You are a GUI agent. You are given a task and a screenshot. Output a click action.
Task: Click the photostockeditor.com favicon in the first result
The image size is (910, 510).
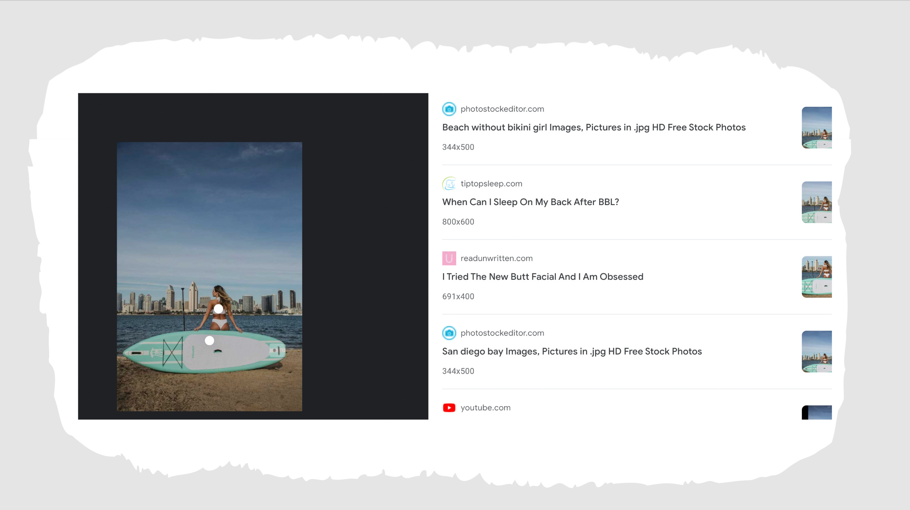(449, 109)
